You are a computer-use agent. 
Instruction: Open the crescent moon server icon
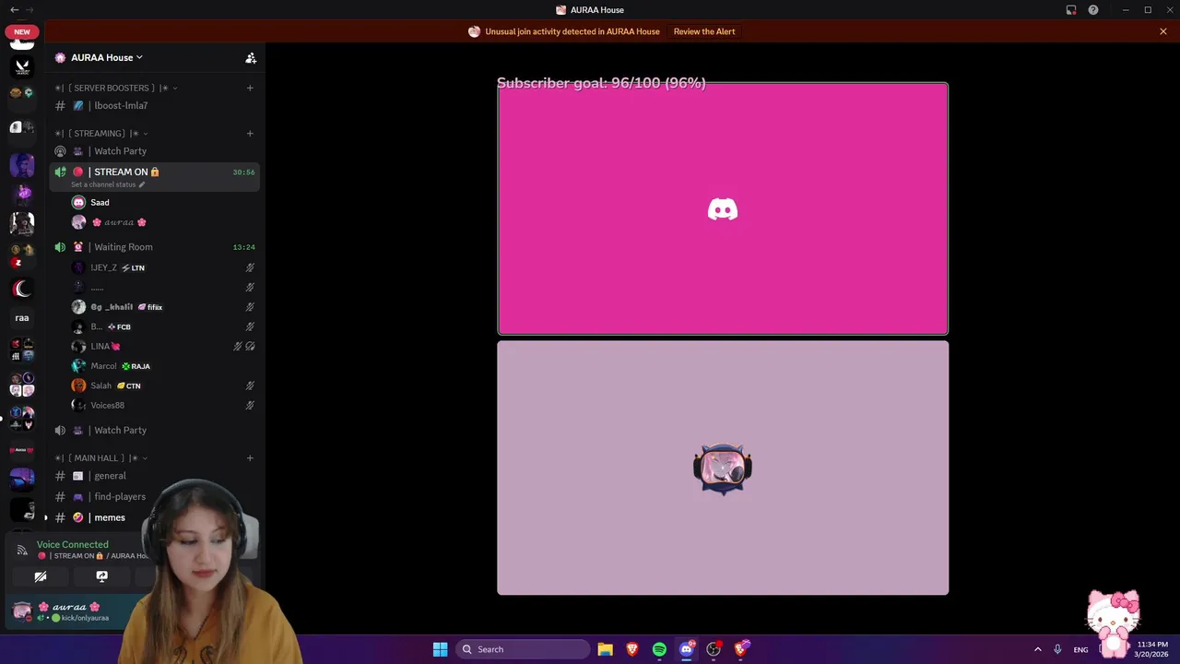(22, 289)
